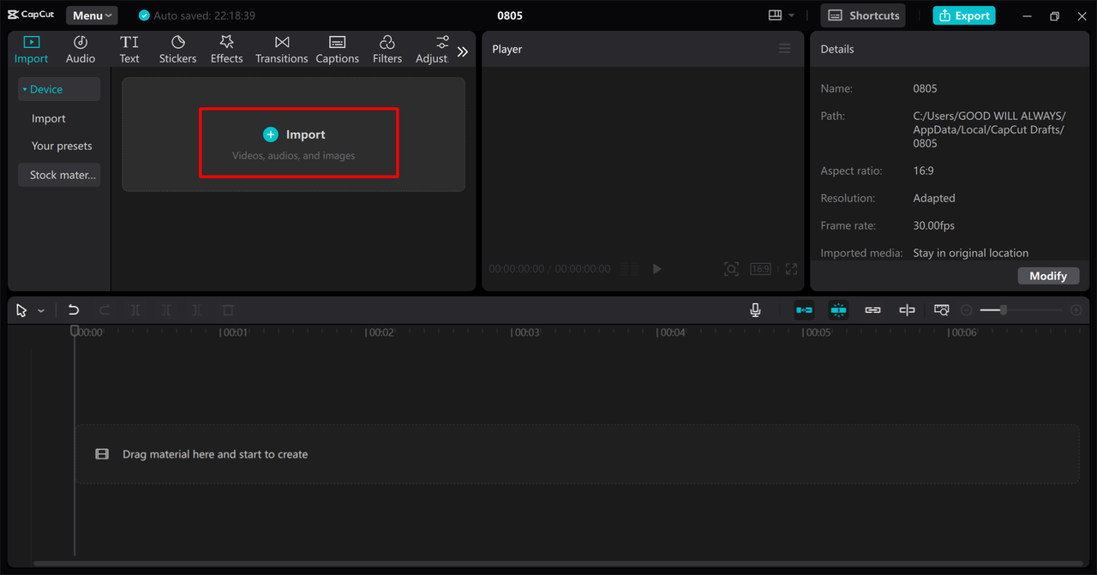This screenshot has height=575, width=1097.
Task: Click the 16:9 aspect ratio value in Details
Action: [923, 171]
